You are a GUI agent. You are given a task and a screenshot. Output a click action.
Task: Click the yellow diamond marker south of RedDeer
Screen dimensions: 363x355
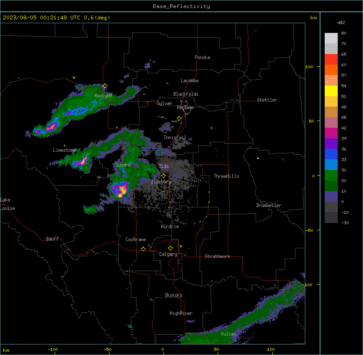(x=179, y=118)
